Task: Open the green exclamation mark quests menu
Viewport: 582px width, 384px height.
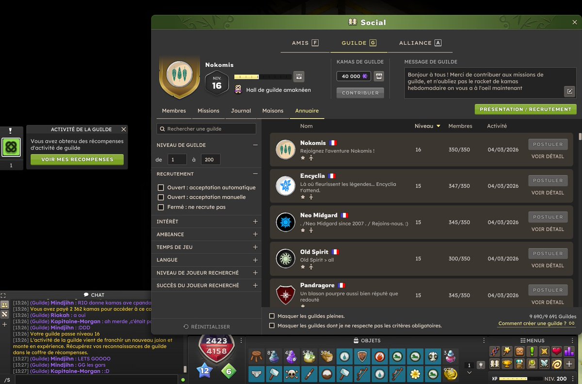Action: pos(532,351)
